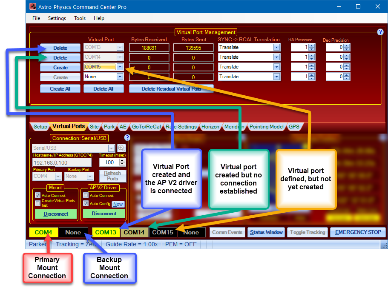Click the Create All button

[60, 88]
